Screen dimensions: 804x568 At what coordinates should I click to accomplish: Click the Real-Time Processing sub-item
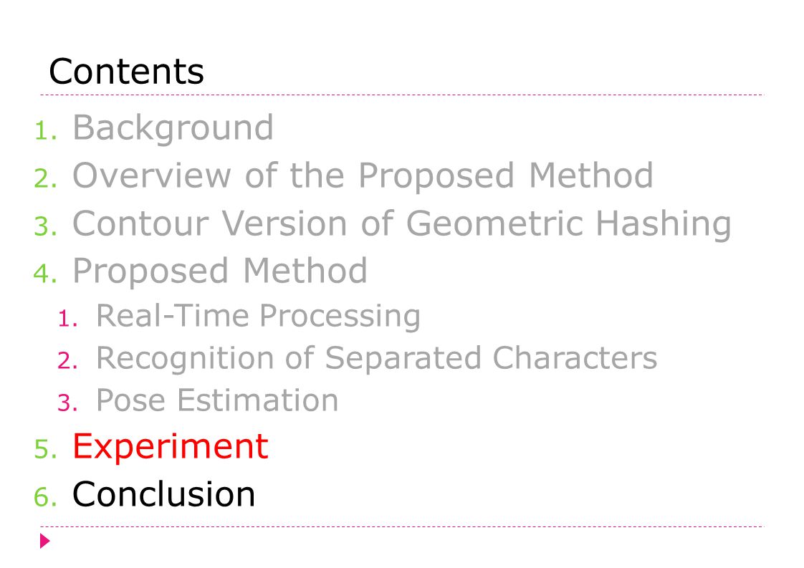(259, 316)
